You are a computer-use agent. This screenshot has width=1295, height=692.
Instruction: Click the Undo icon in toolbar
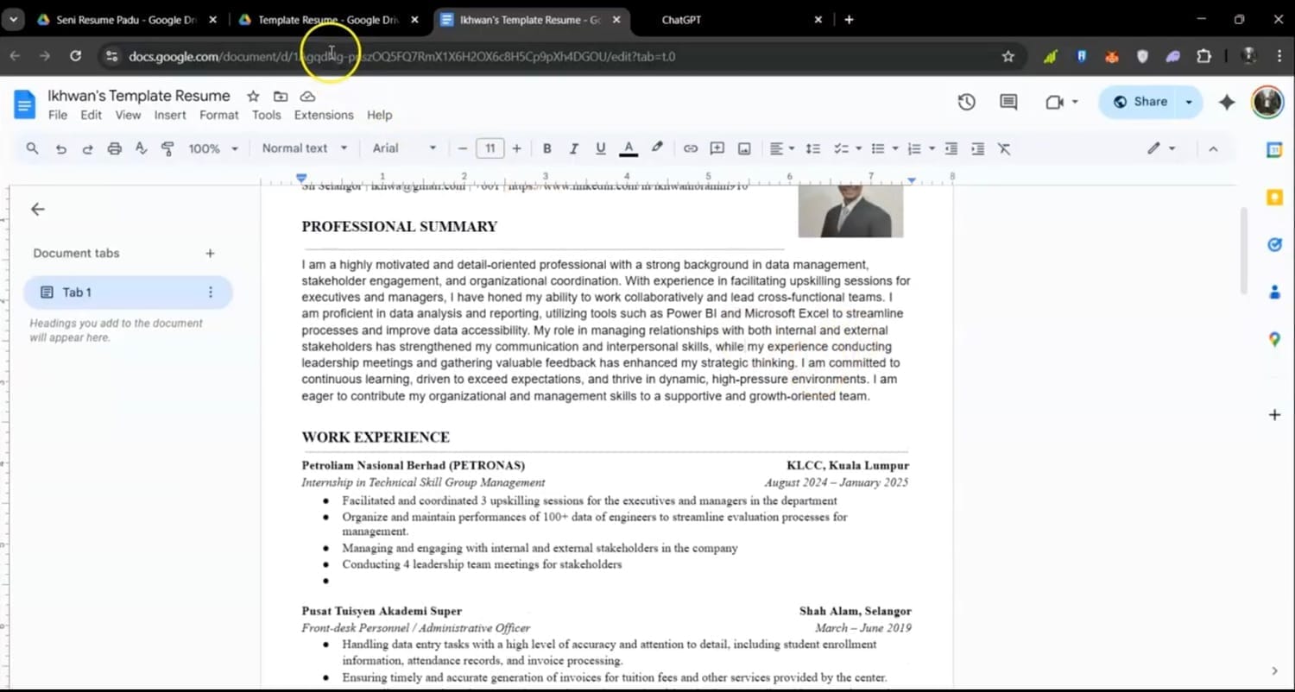click(x=60, y=148)
